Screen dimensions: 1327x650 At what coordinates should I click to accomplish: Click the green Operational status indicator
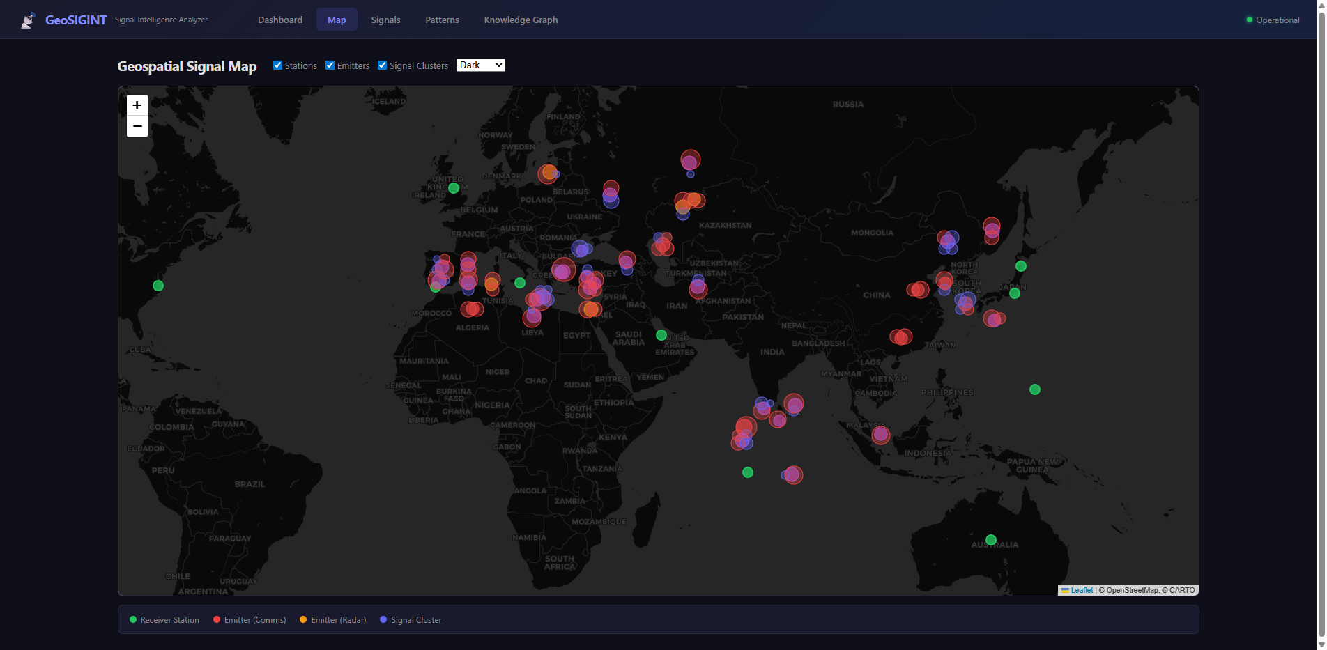(x=1249, y=20)
